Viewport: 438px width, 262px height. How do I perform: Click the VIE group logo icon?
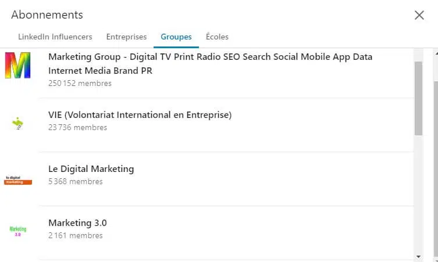pyautogui.click(x=18, y=123)
